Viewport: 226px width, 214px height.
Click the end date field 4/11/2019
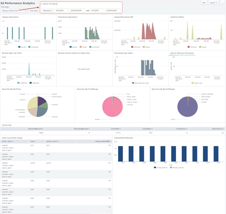(x=97, y=11)
